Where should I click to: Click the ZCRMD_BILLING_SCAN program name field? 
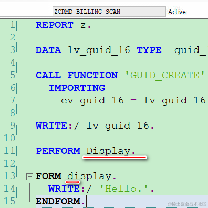click(x=109, y=12)
